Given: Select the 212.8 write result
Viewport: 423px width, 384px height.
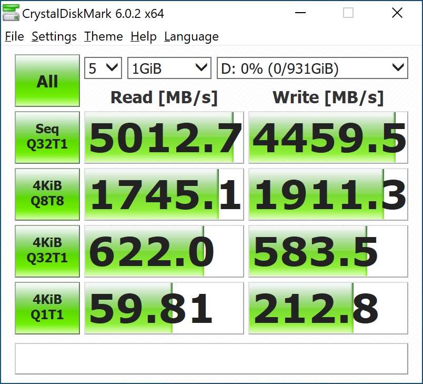Looking at the screenshot, I should pos(328,308).
